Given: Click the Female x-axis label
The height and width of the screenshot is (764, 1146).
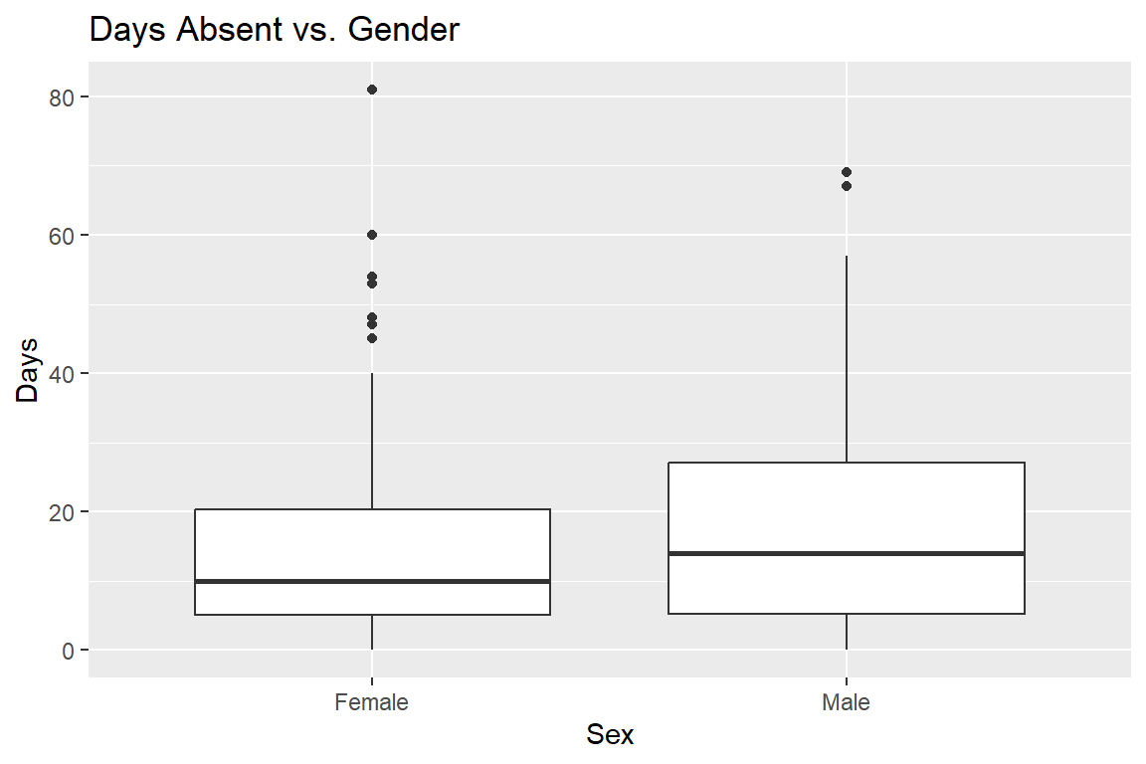Looking at the screenshot, I should tap(371, 702).
